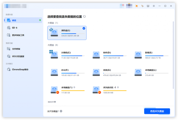Select the 系统(G:) drive icon
The height and width of the screenshot is (120, 178).
click(96, 72)
